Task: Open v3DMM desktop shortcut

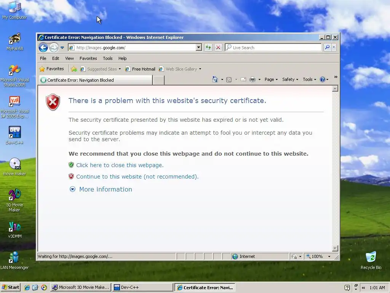Action: [x=14, y=230]
